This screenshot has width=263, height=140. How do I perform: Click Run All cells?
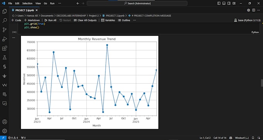(50, 20)
